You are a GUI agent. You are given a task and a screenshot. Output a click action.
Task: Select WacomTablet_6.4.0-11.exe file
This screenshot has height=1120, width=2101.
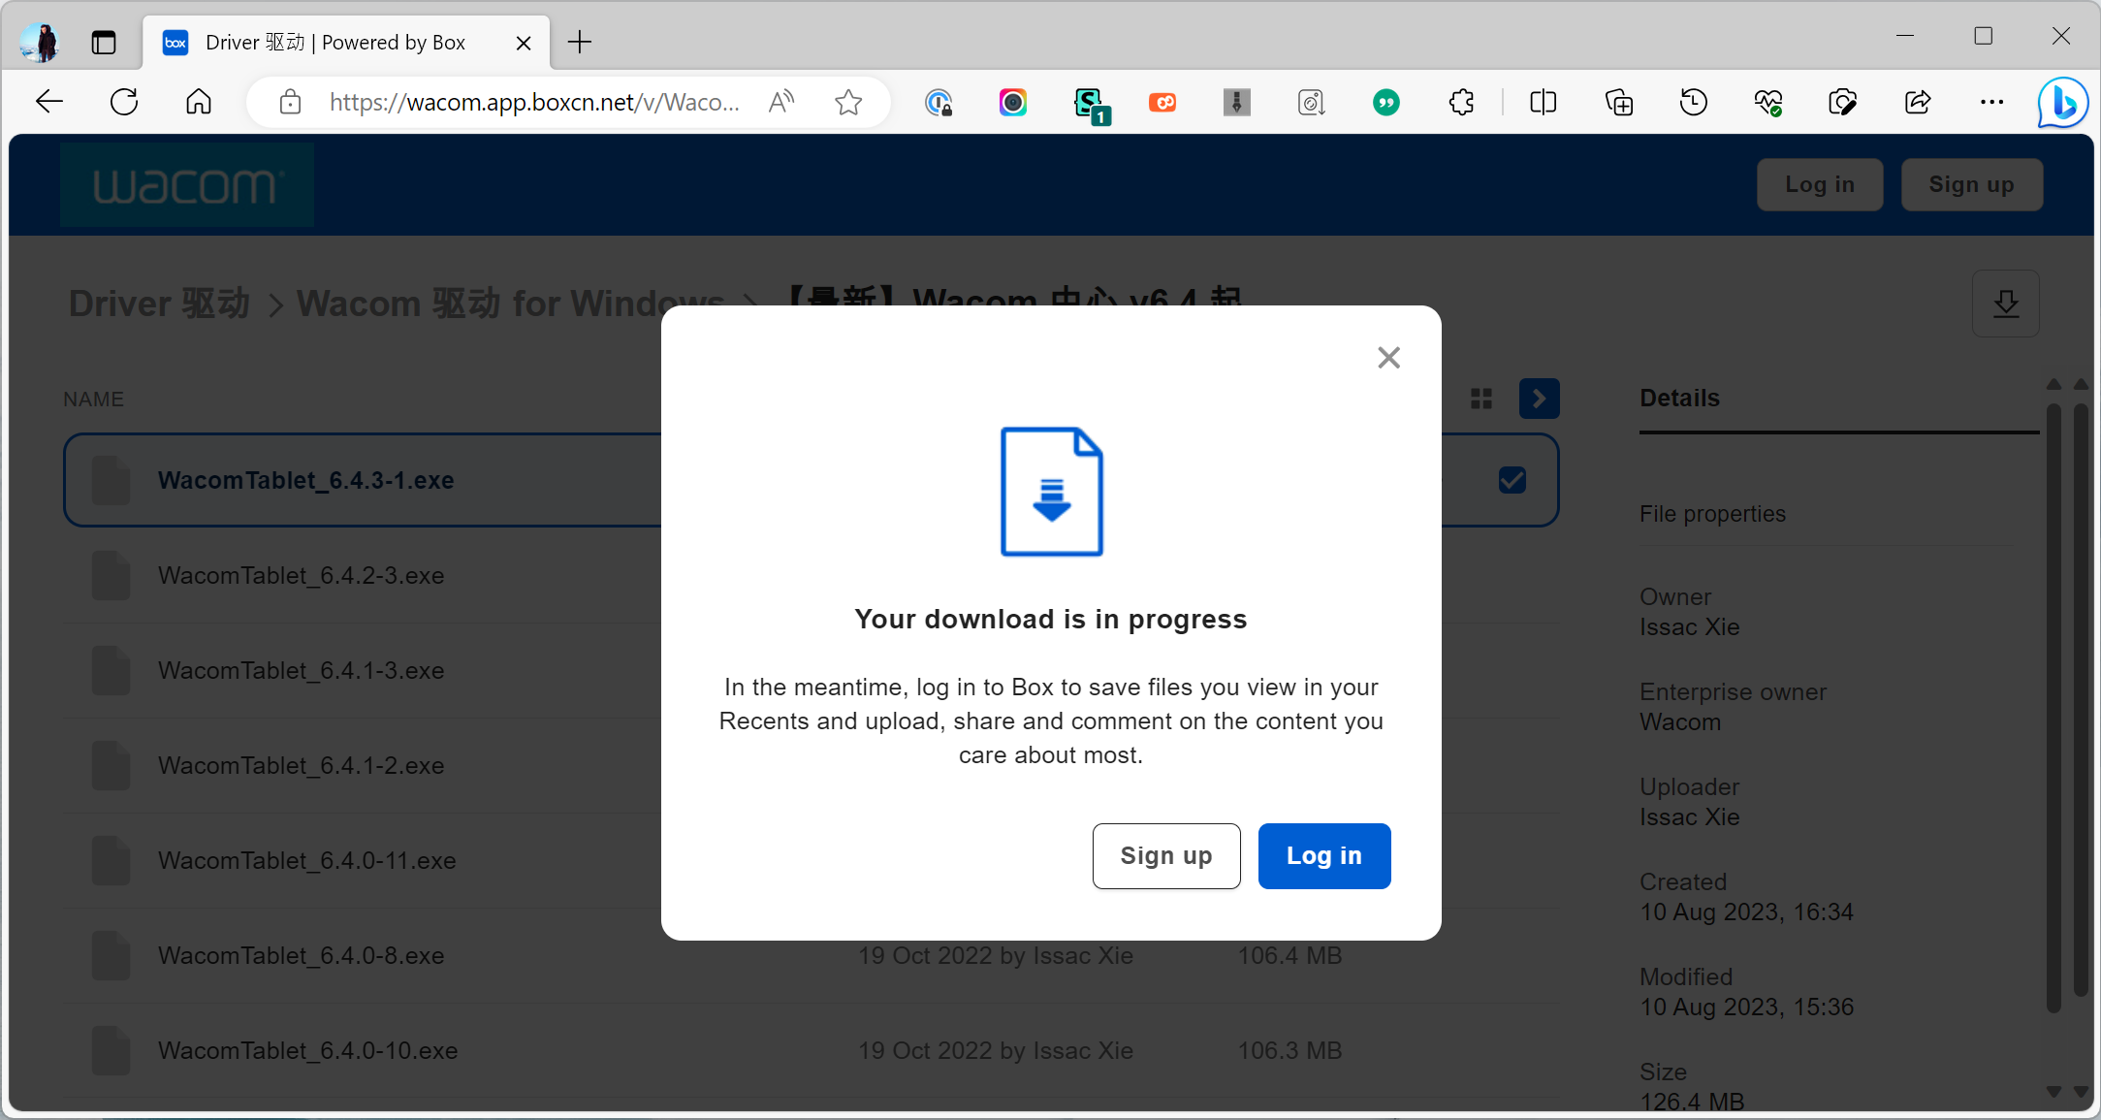pyautogui.click(x=306, y=860)
